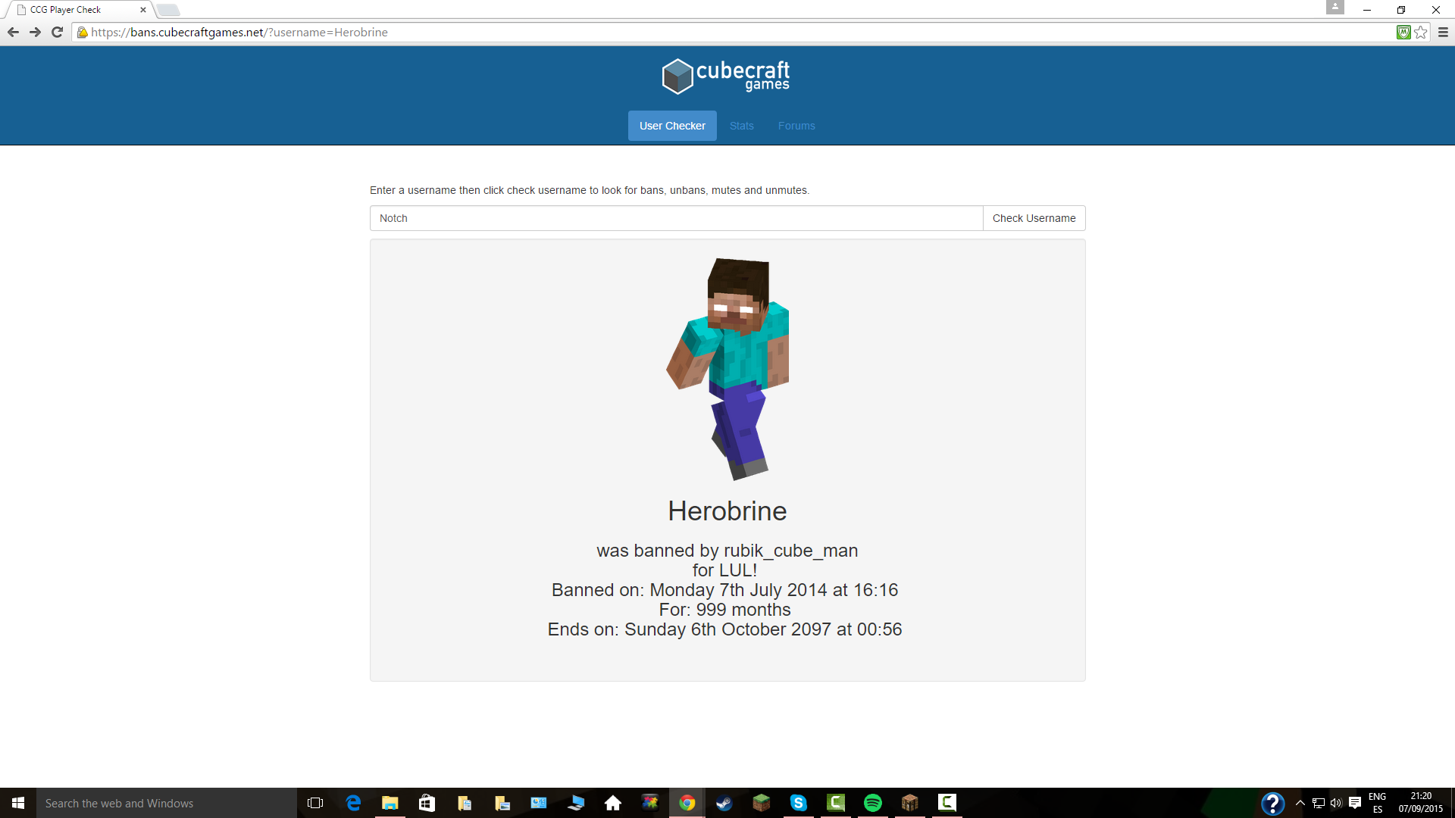Open the crafting table taskbar icon
This screenshot has height=818, width=1455.
pos(910,803)
